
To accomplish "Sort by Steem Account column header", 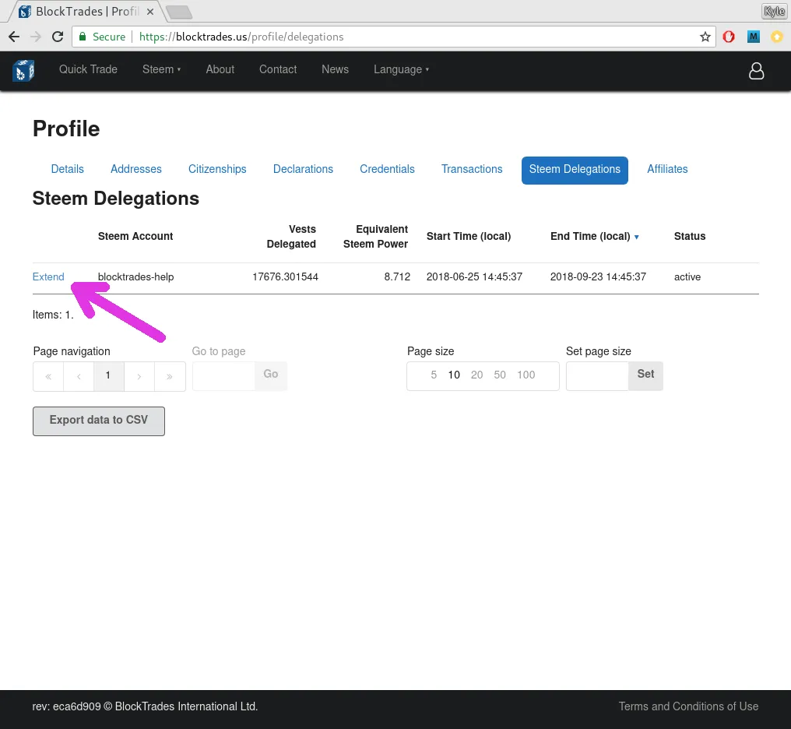I will [135, 236].
